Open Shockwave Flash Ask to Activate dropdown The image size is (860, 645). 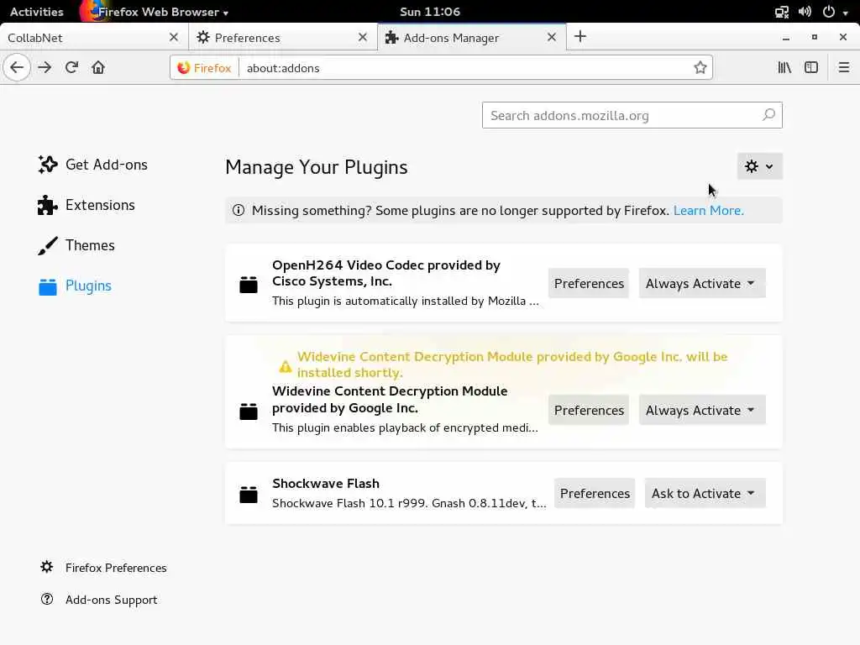705,493
